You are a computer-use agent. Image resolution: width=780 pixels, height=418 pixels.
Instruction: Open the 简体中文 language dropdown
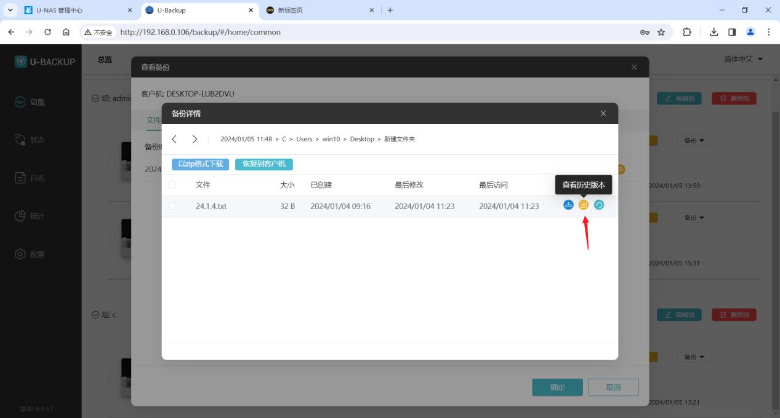point(743,59)
